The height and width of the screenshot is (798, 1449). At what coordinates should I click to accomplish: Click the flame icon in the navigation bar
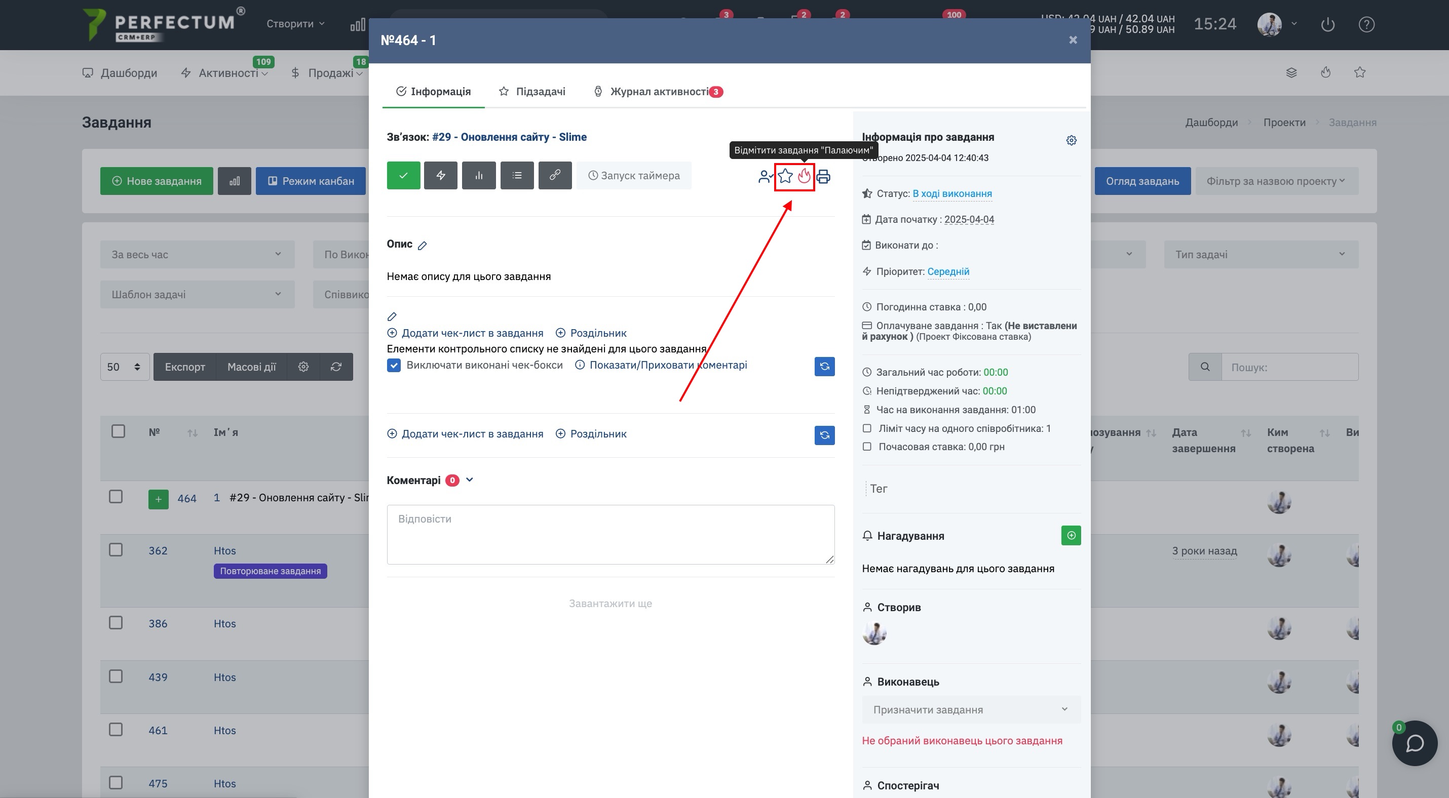pyautogui.click(x=1326, y=72)
